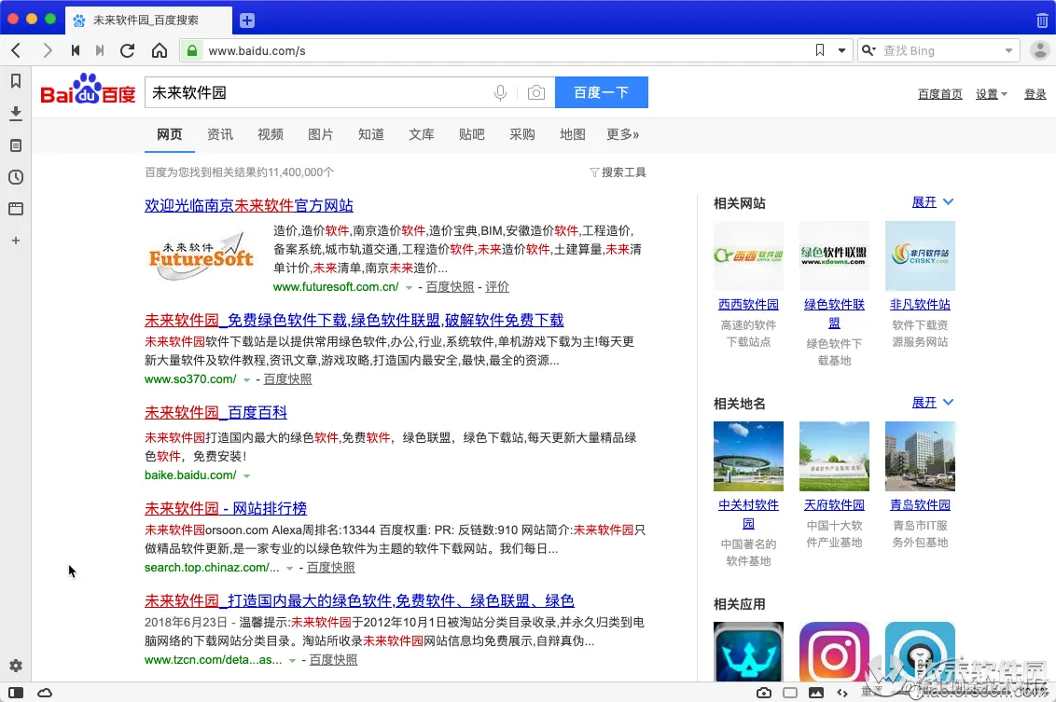Click the tile tabs status bar icon

click(790, 693)
